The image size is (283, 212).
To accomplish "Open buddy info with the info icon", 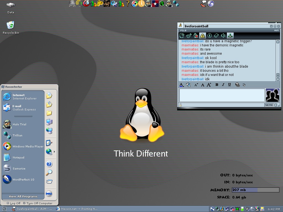I will pos(209,36).
